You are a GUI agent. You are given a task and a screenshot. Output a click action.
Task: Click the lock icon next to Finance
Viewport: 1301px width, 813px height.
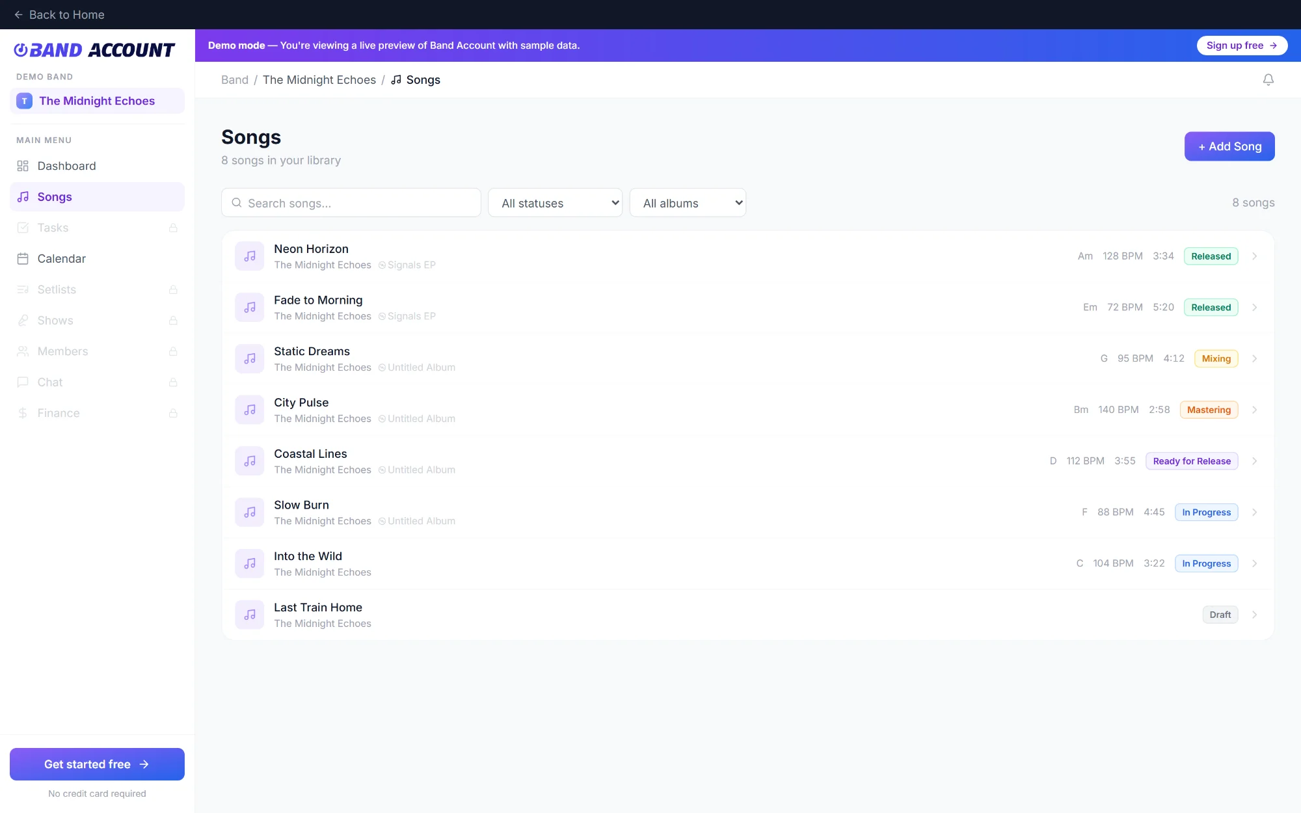173,413
